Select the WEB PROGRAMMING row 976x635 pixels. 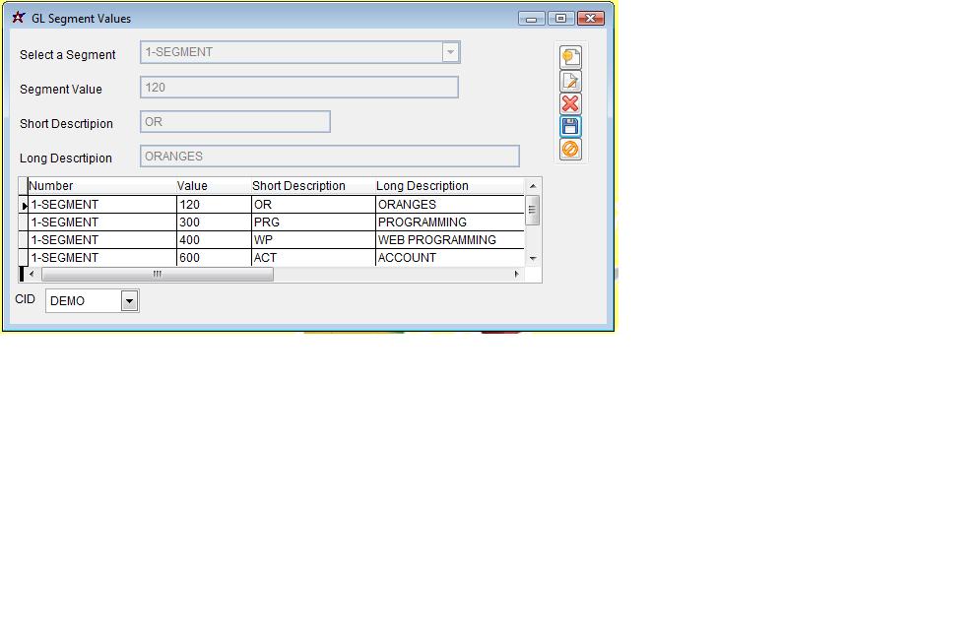pyautogui.click(x=436, y=240)
